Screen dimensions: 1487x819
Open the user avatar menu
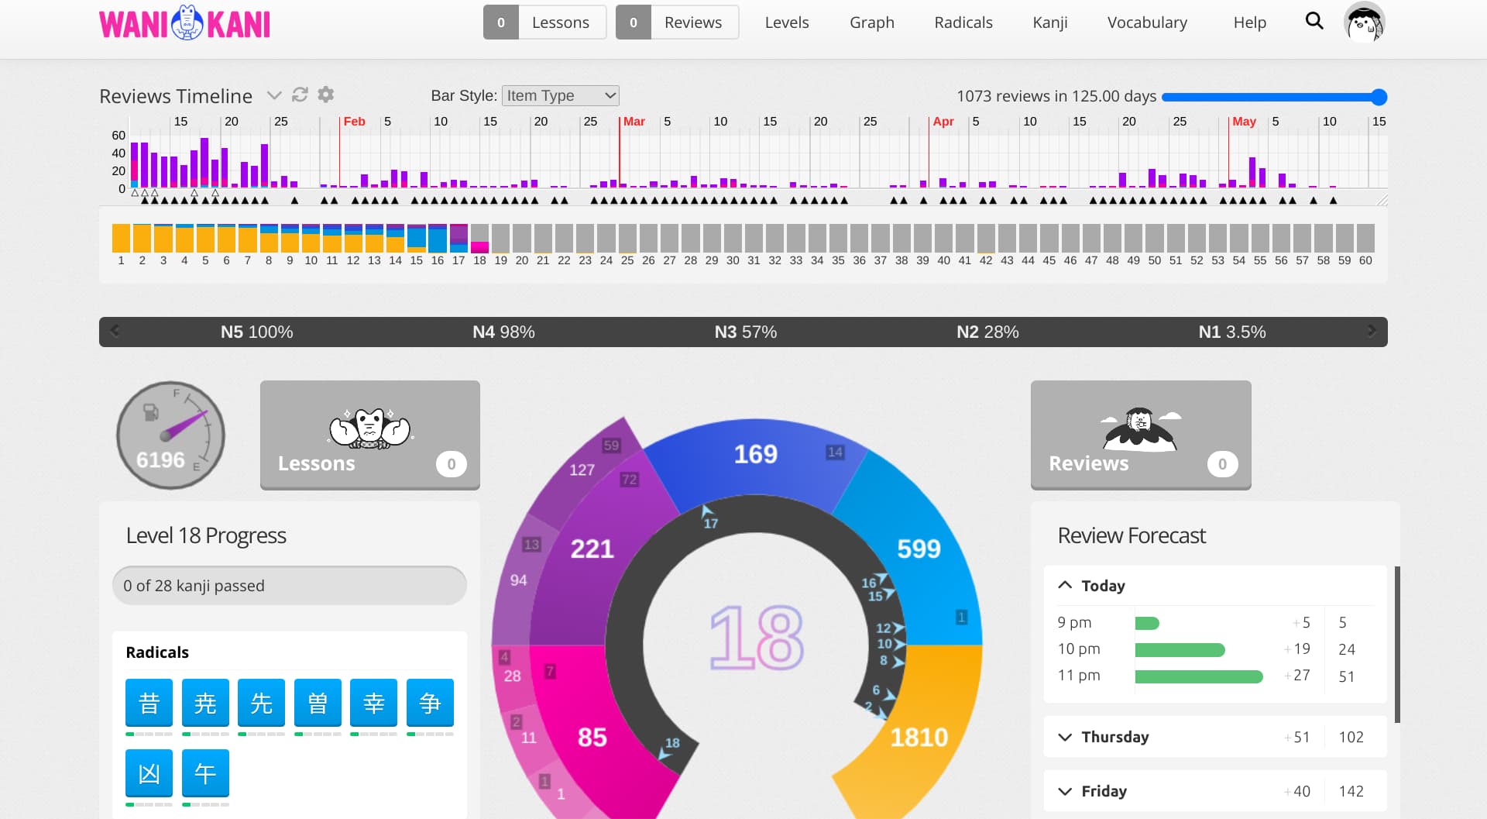point(1365,22)
